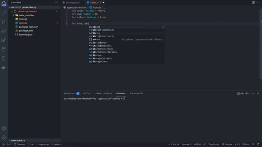Open the Extensions view icon

click(4, 40)
